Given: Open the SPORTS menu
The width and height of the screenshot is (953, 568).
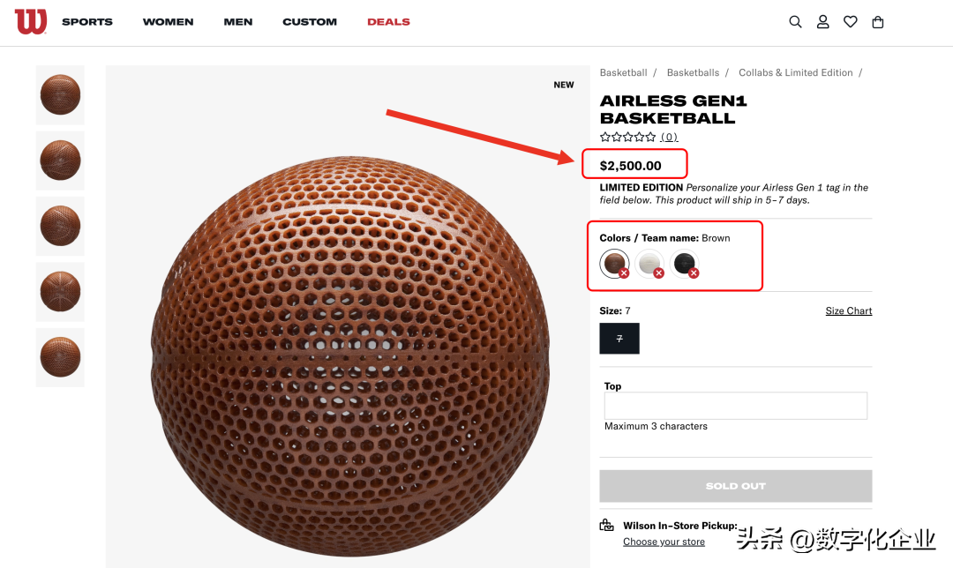Looking at the screenshot, I should [86, 22].
